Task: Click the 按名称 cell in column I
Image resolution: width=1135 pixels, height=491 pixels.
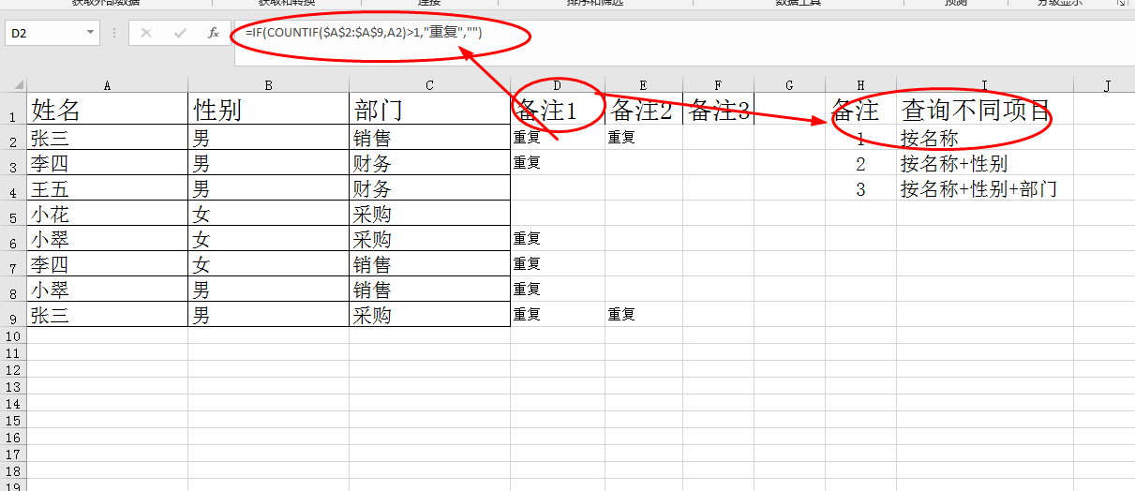Action: coord(985,138)
